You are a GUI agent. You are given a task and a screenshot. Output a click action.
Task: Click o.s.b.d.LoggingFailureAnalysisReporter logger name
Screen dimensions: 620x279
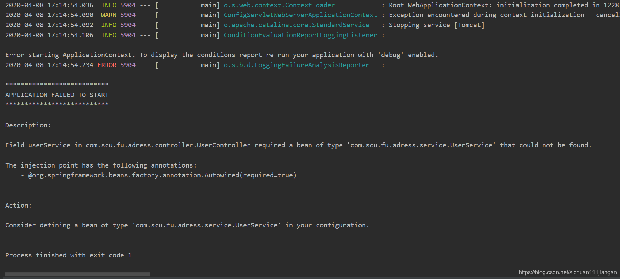(296, 65)
